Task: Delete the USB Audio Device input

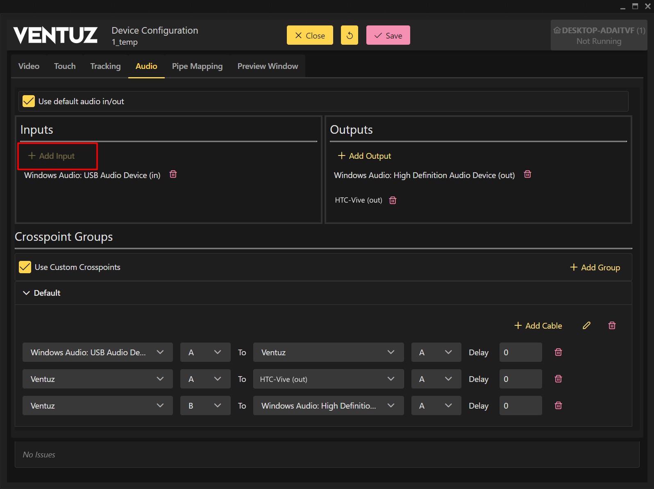Action: (x=173, y=174)
